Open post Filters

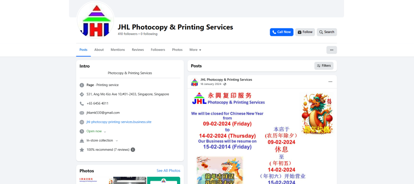click(324, 66)
